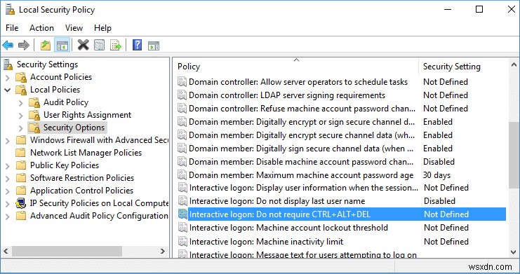Image resolution: width=520 pixels, height=274 pixels.
Task: Click the tree pane horizontal scrollbar right arrow
Action: coord(163,252)
